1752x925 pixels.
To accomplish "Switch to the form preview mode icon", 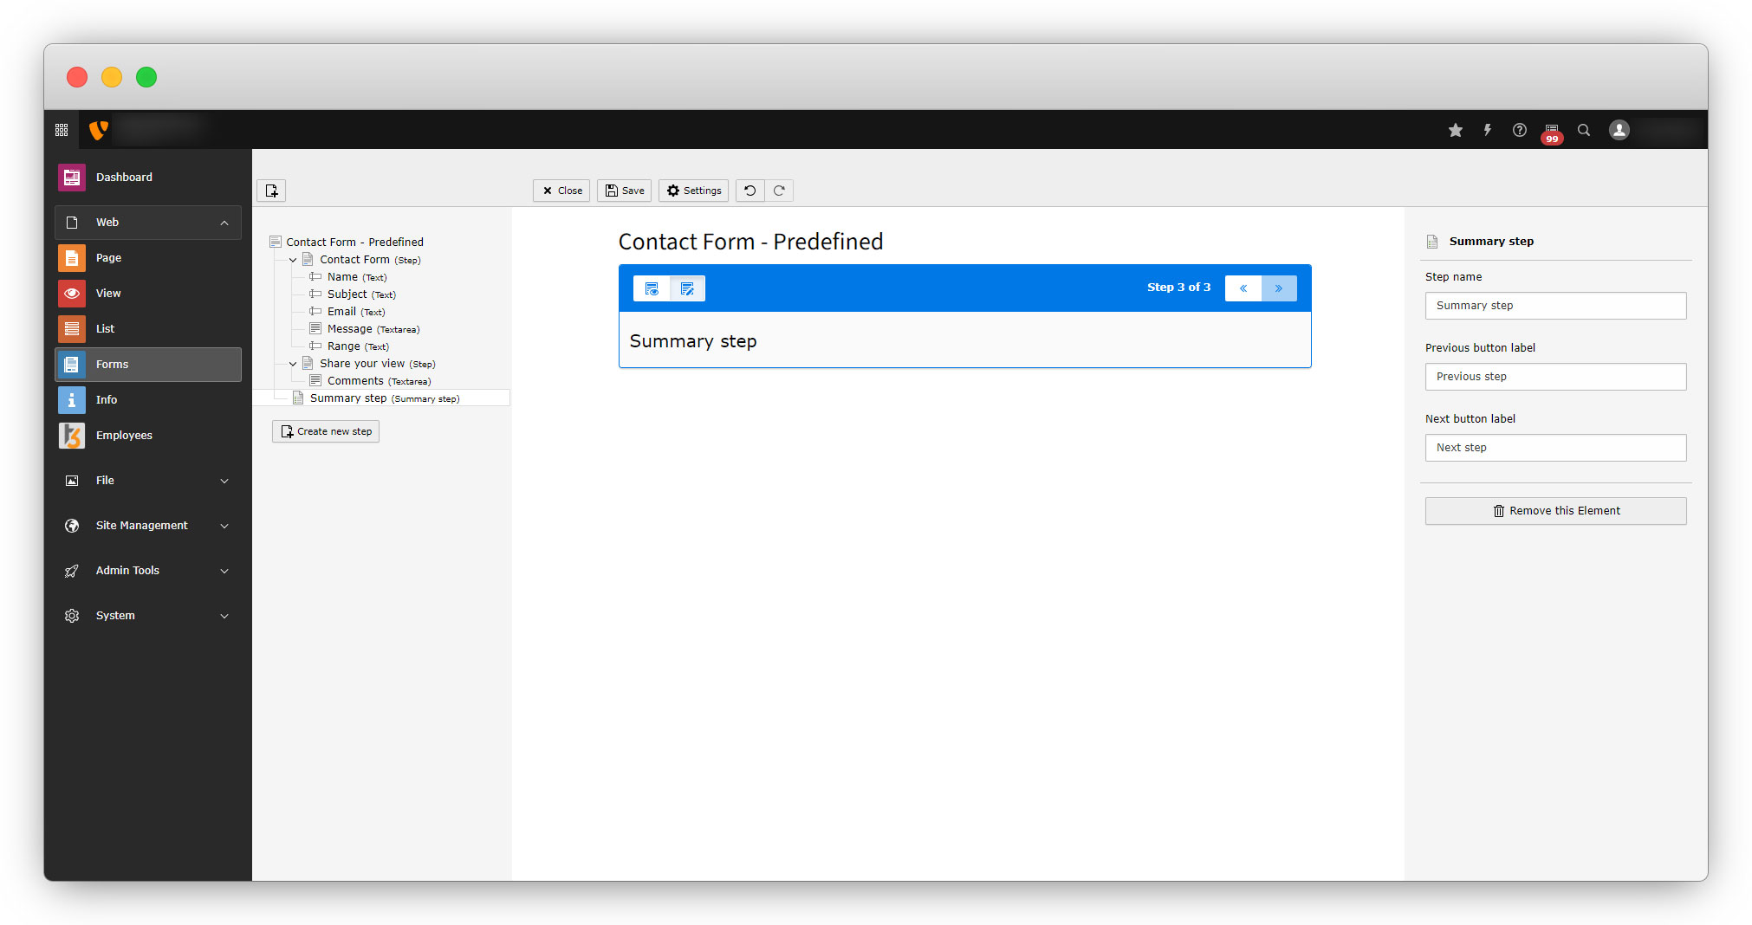I will (x=652, y=288).
